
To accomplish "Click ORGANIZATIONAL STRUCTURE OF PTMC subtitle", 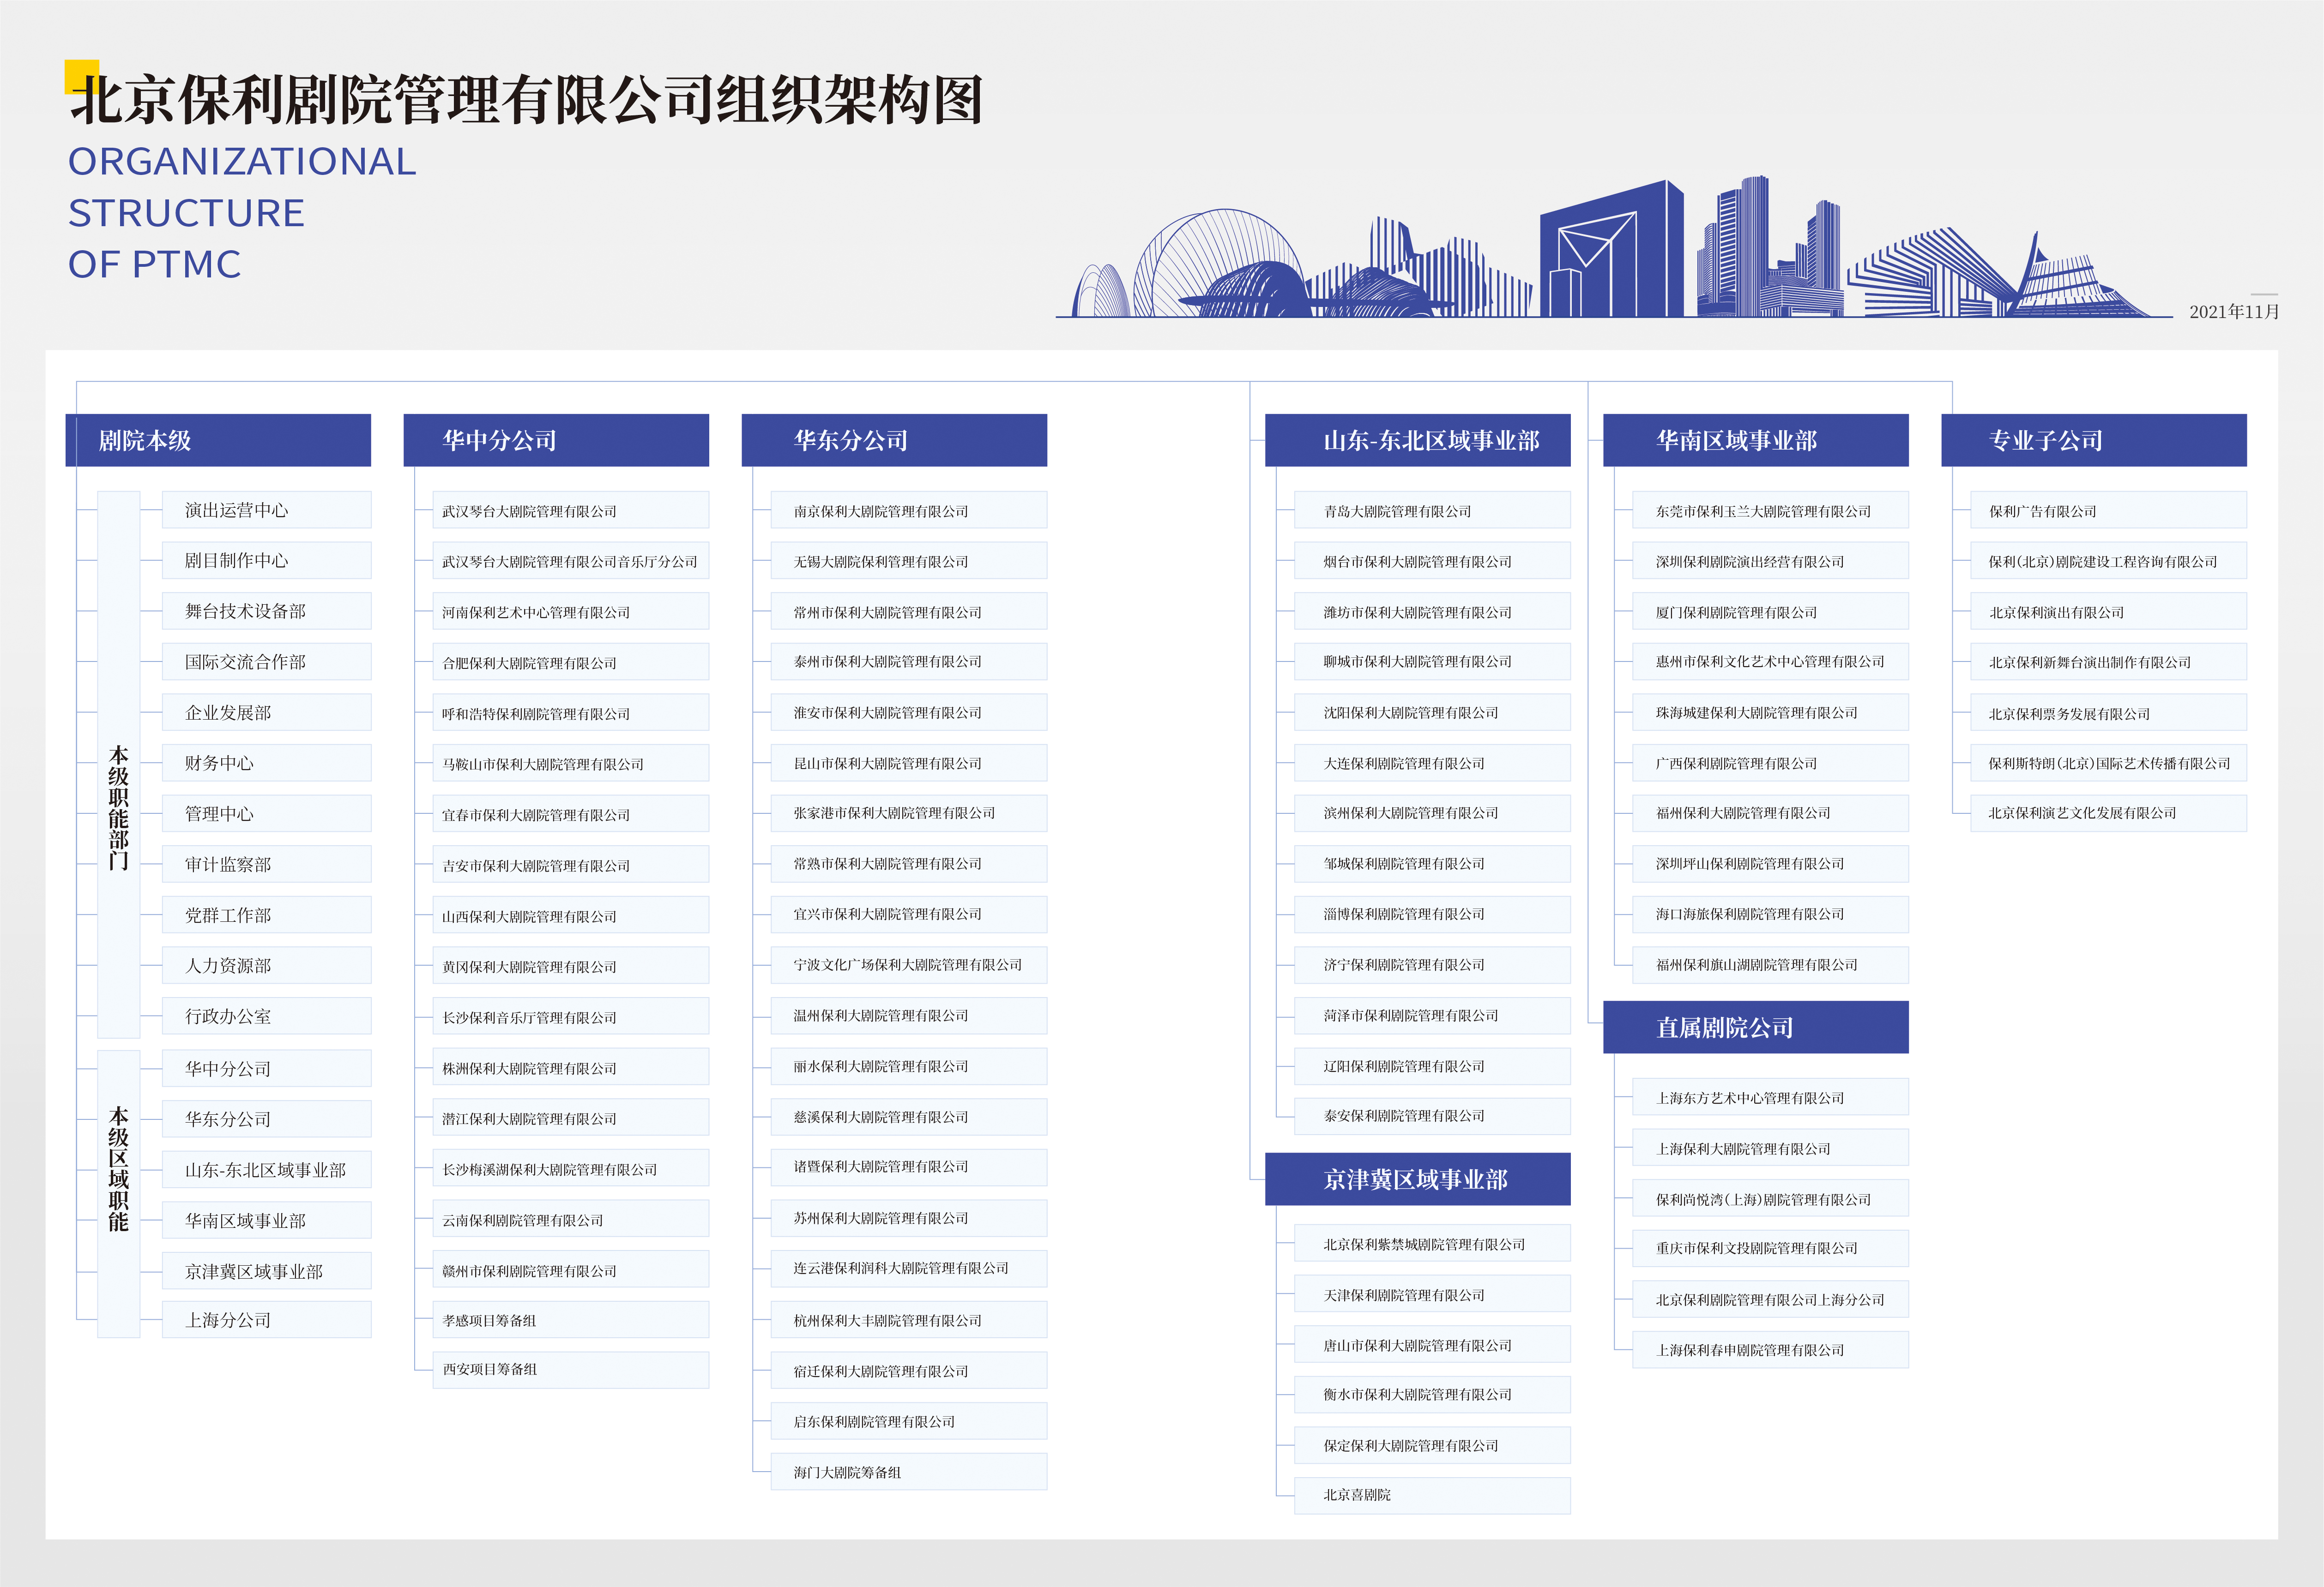I will 242,212.
